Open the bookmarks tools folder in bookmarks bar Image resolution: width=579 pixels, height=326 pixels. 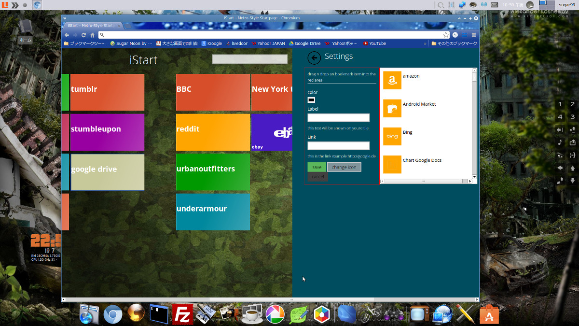click(x=84, y=43)
